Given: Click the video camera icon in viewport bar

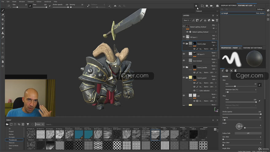Looking at the screenshot, I should coord(211,6).
